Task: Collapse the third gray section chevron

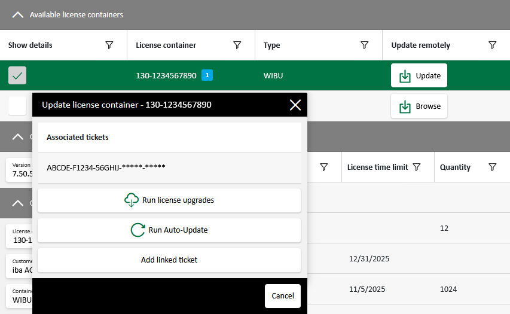Action: [x=18, y=203]
